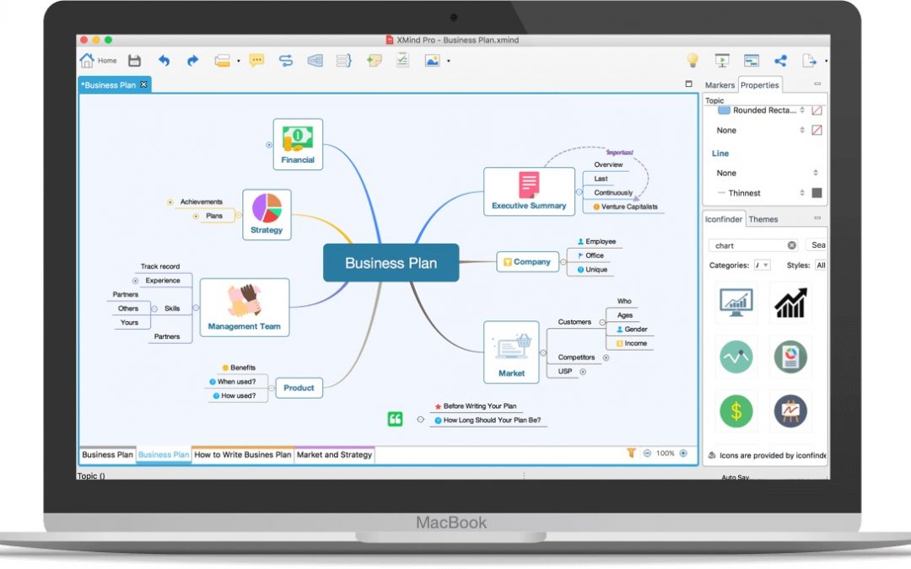Viewport: 911px width, 569px height.
Task: Pick the black rising bar chart icon
Action: 790,302
